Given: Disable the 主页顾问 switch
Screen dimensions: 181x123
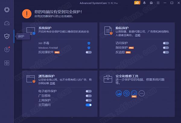Looking at the screenshot, I should 89,105.
